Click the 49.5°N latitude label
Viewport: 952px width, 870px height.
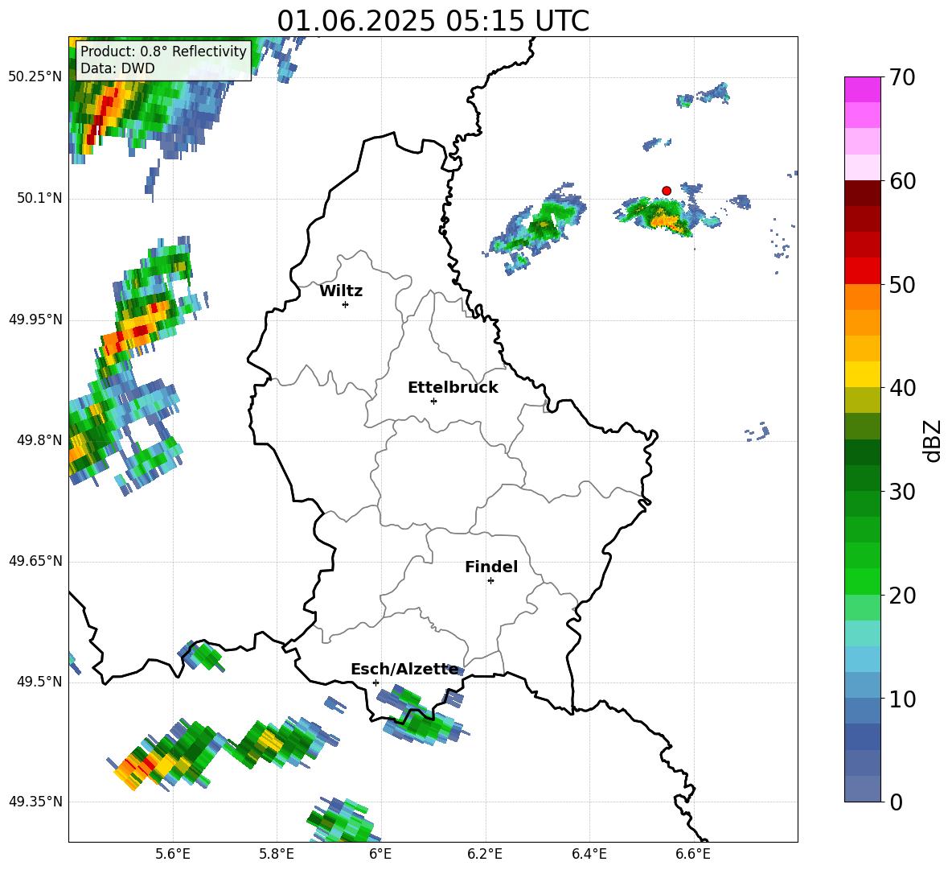39,681
